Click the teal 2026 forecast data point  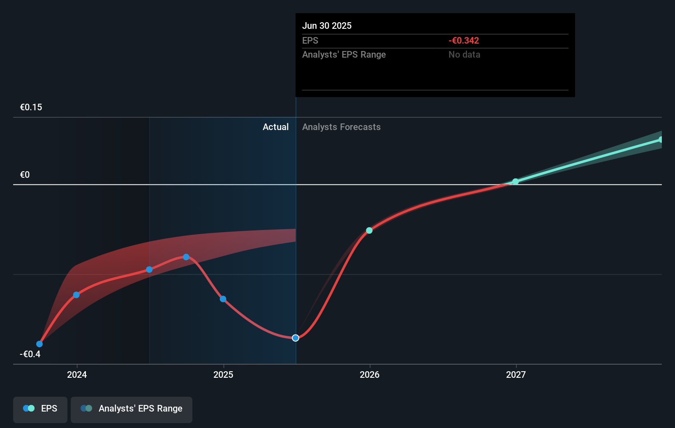[x=369, y=230]
